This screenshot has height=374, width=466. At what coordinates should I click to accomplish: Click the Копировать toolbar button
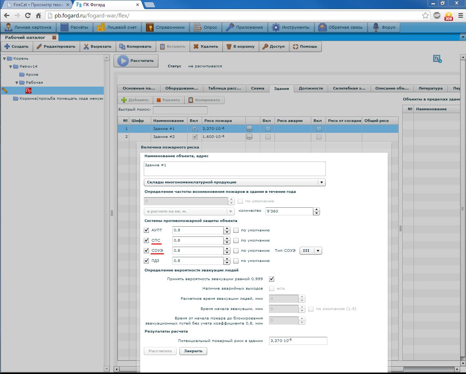click(135, 47)
